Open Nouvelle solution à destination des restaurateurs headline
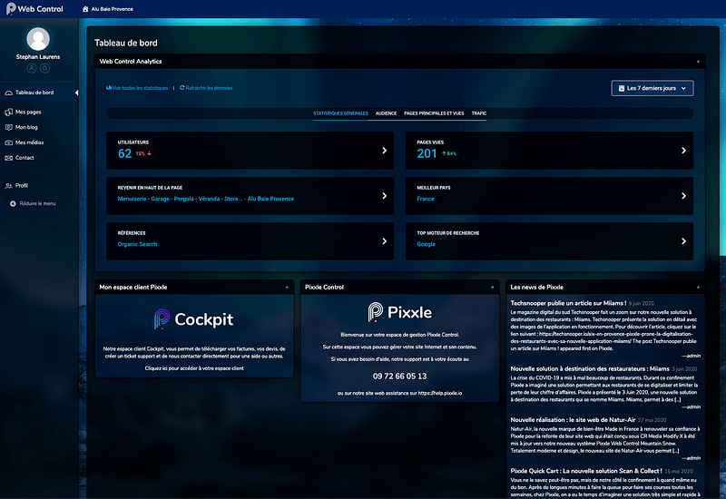 (589, 369)
